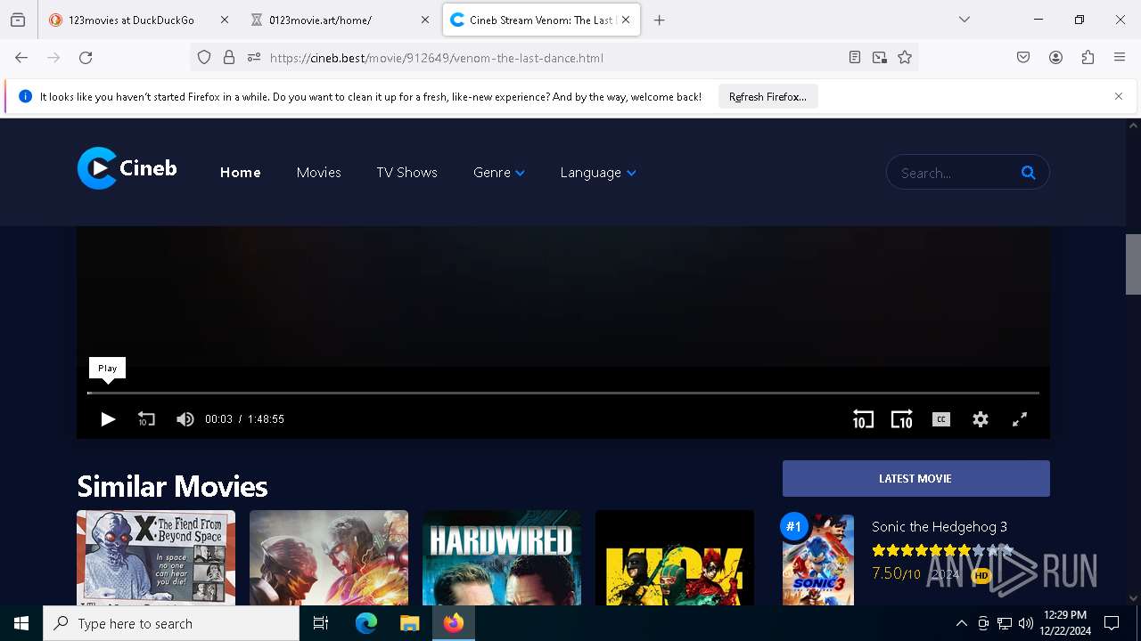The image size is (1141, 641).
Task: Click the Windows taskbar search box
Action: click(x=171, y=623)
